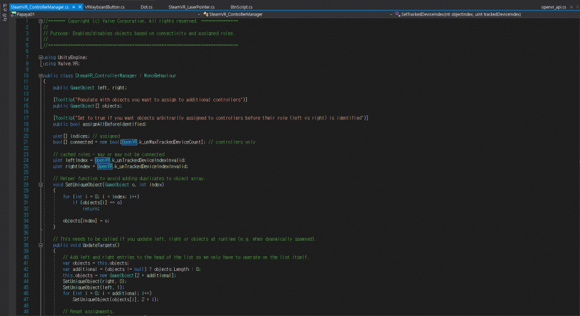Close the openvr_api.cs preview tab

pyautogui.click(x=577, y=7)
